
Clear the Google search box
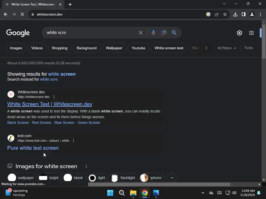click(141, 33)
